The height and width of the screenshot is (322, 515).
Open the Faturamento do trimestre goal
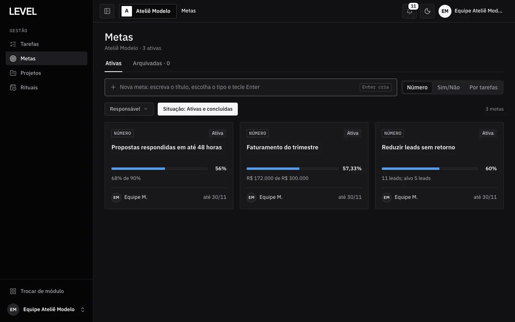(x=282, y=147)
